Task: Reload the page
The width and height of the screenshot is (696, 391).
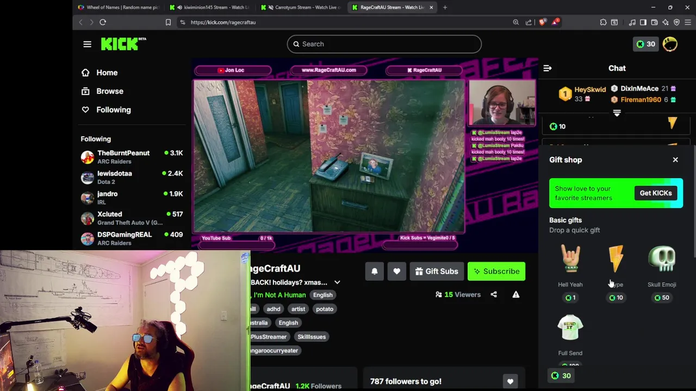Action: (x=102, y=22)
